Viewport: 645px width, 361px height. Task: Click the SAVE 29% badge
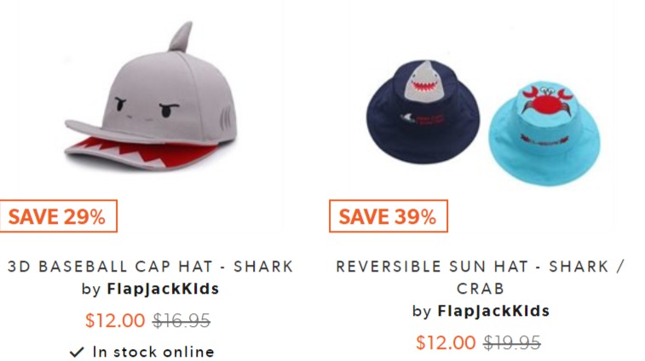58,216
